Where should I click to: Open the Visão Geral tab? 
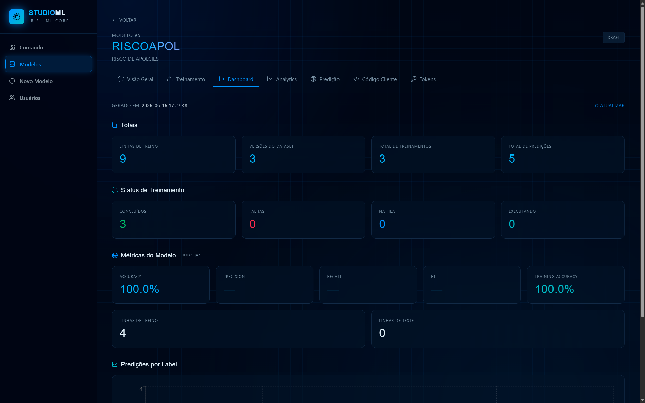point(136,79)
